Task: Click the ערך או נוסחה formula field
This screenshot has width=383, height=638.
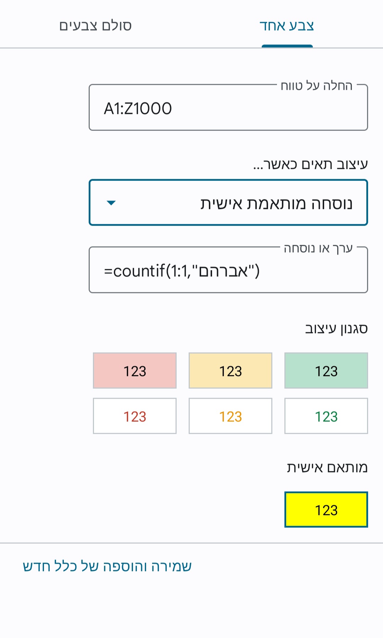Action: point(229,270)
